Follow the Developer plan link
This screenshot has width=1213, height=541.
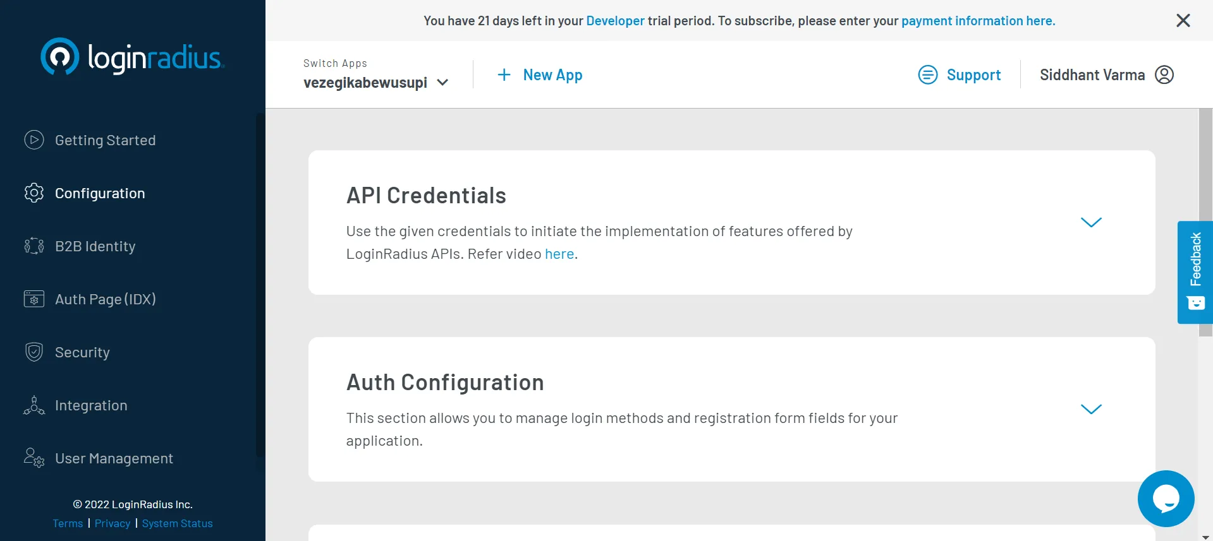click(615, 21)
